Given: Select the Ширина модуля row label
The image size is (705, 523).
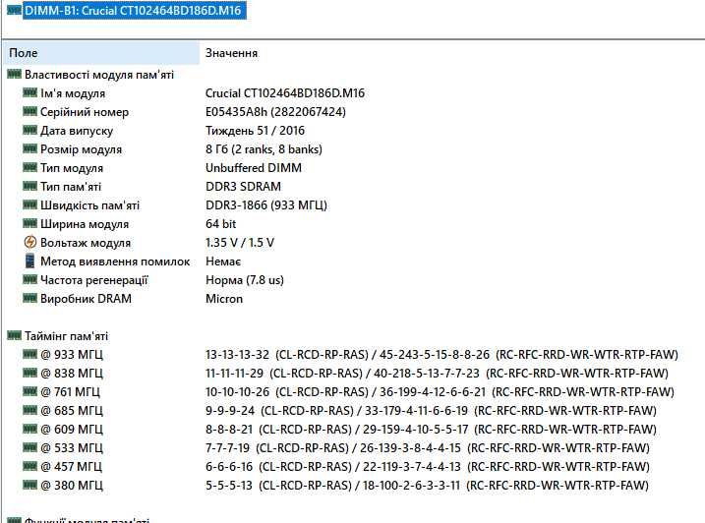Looking at the screenshot, I should click(85, 224).
